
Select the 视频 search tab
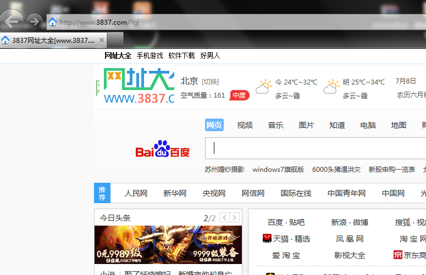(x=245, y=125)
